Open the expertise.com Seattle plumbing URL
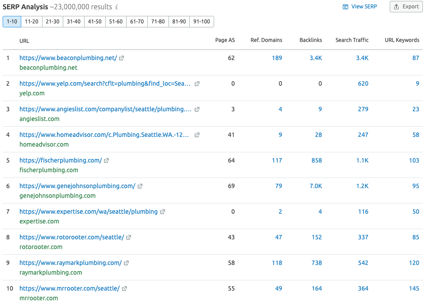The image size is (426, 306). tap(88, 212)
